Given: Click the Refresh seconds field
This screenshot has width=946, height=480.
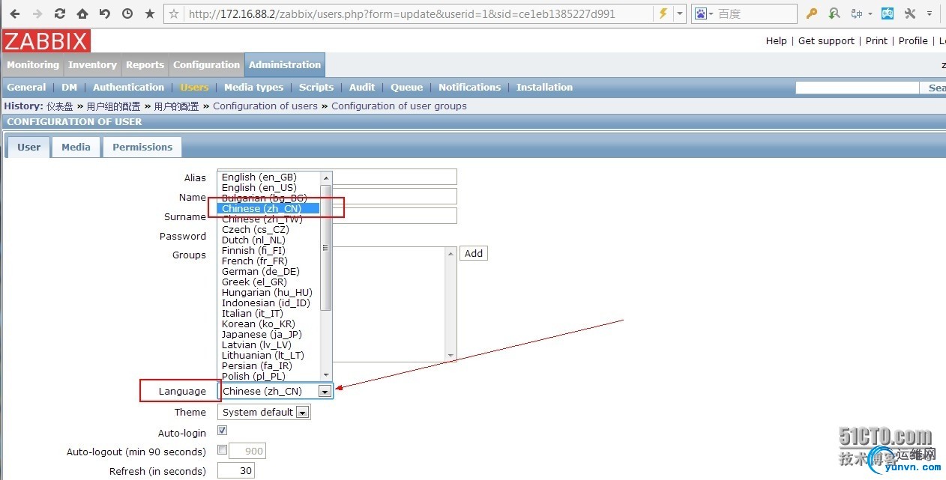Looking at the screenshot, I should 236,471.
